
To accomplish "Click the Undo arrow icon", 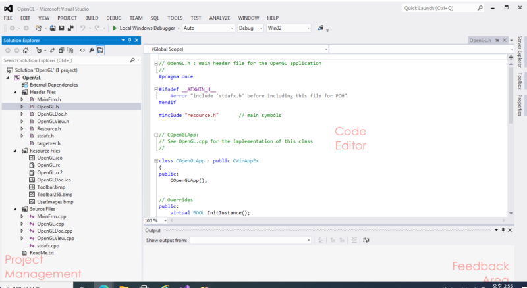I will (83, 28).
